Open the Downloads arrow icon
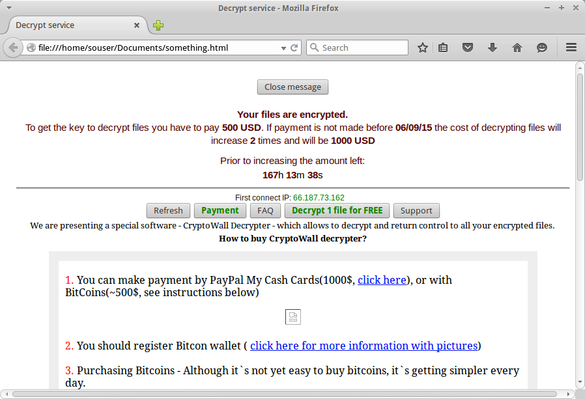This screenshot has height=399, width=585. tap(492, 48)
